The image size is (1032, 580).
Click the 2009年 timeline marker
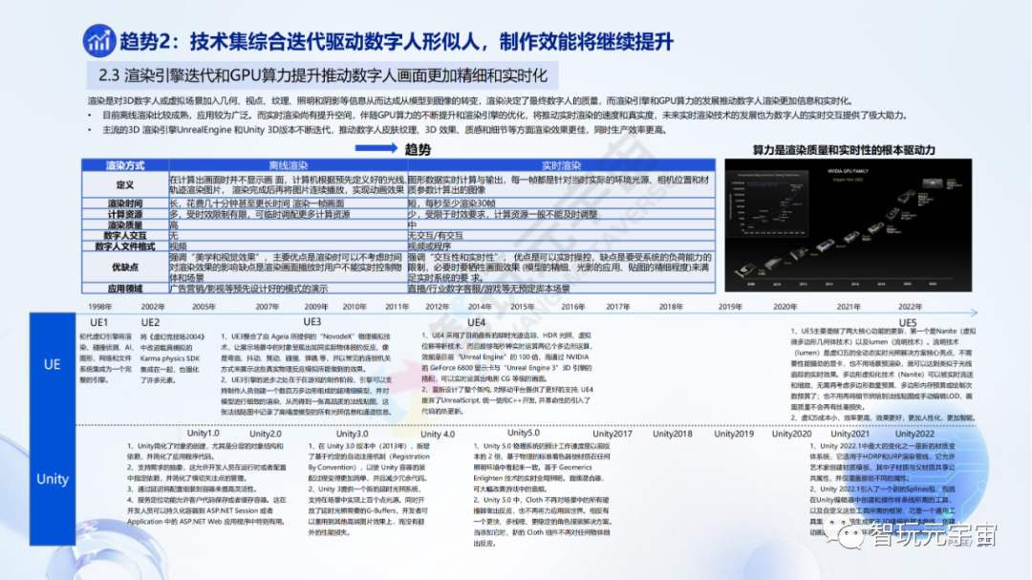point(316,307)
